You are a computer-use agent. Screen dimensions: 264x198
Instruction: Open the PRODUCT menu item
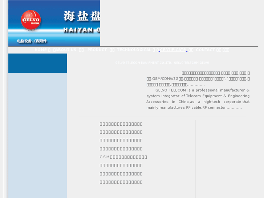pos(97,50)
